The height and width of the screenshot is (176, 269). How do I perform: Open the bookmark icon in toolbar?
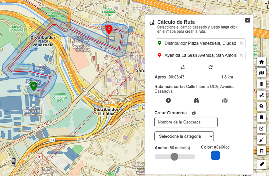[262, 118]
